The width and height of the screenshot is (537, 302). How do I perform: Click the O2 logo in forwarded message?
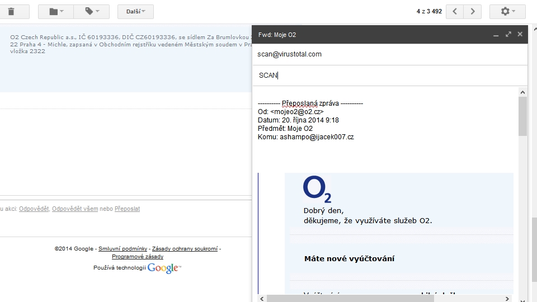click(317, 190)
